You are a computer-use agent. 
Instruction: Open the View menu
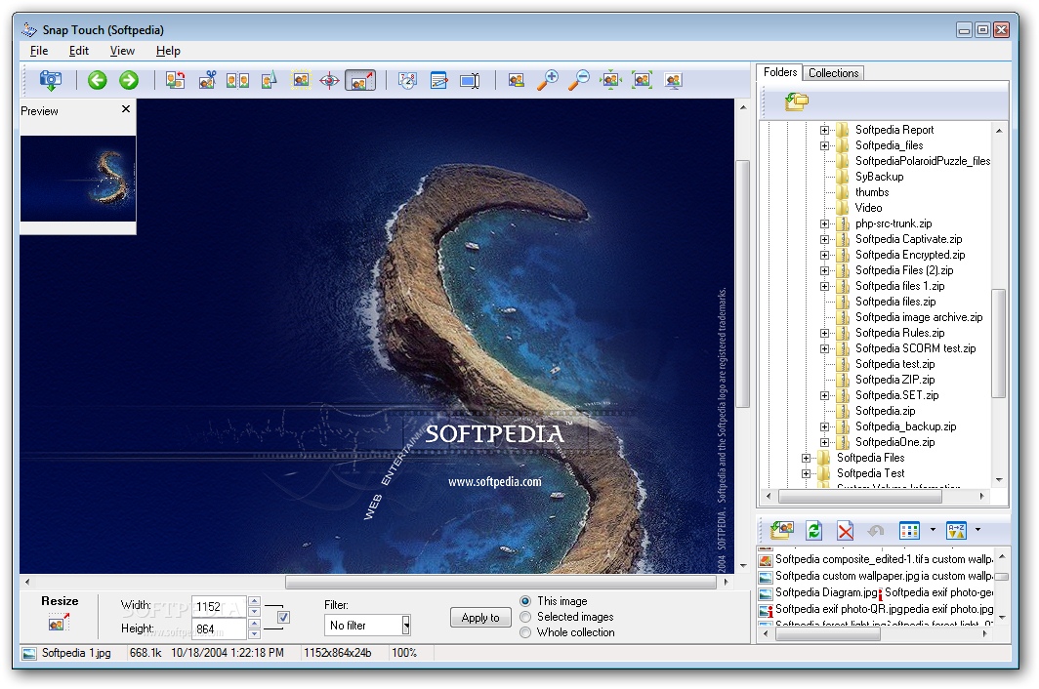coord(122,51)
